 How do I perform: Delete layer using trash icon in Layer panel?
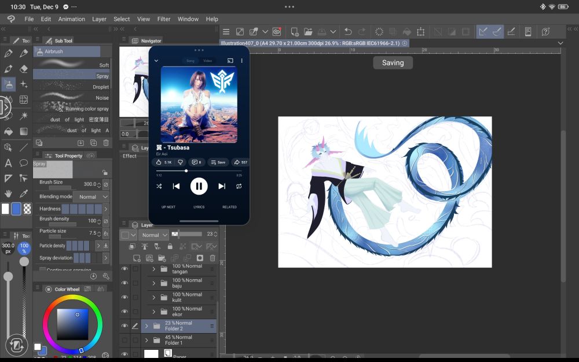[x=212, y=258]
